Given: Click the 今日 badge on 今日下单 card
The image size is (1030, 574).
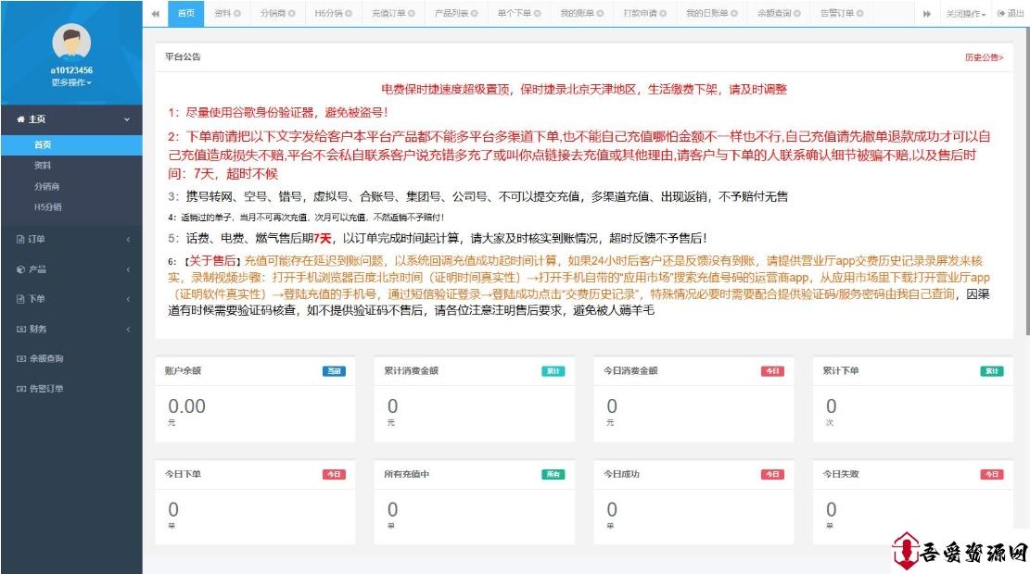Looking at the screenshot, I should click(335, 474).
